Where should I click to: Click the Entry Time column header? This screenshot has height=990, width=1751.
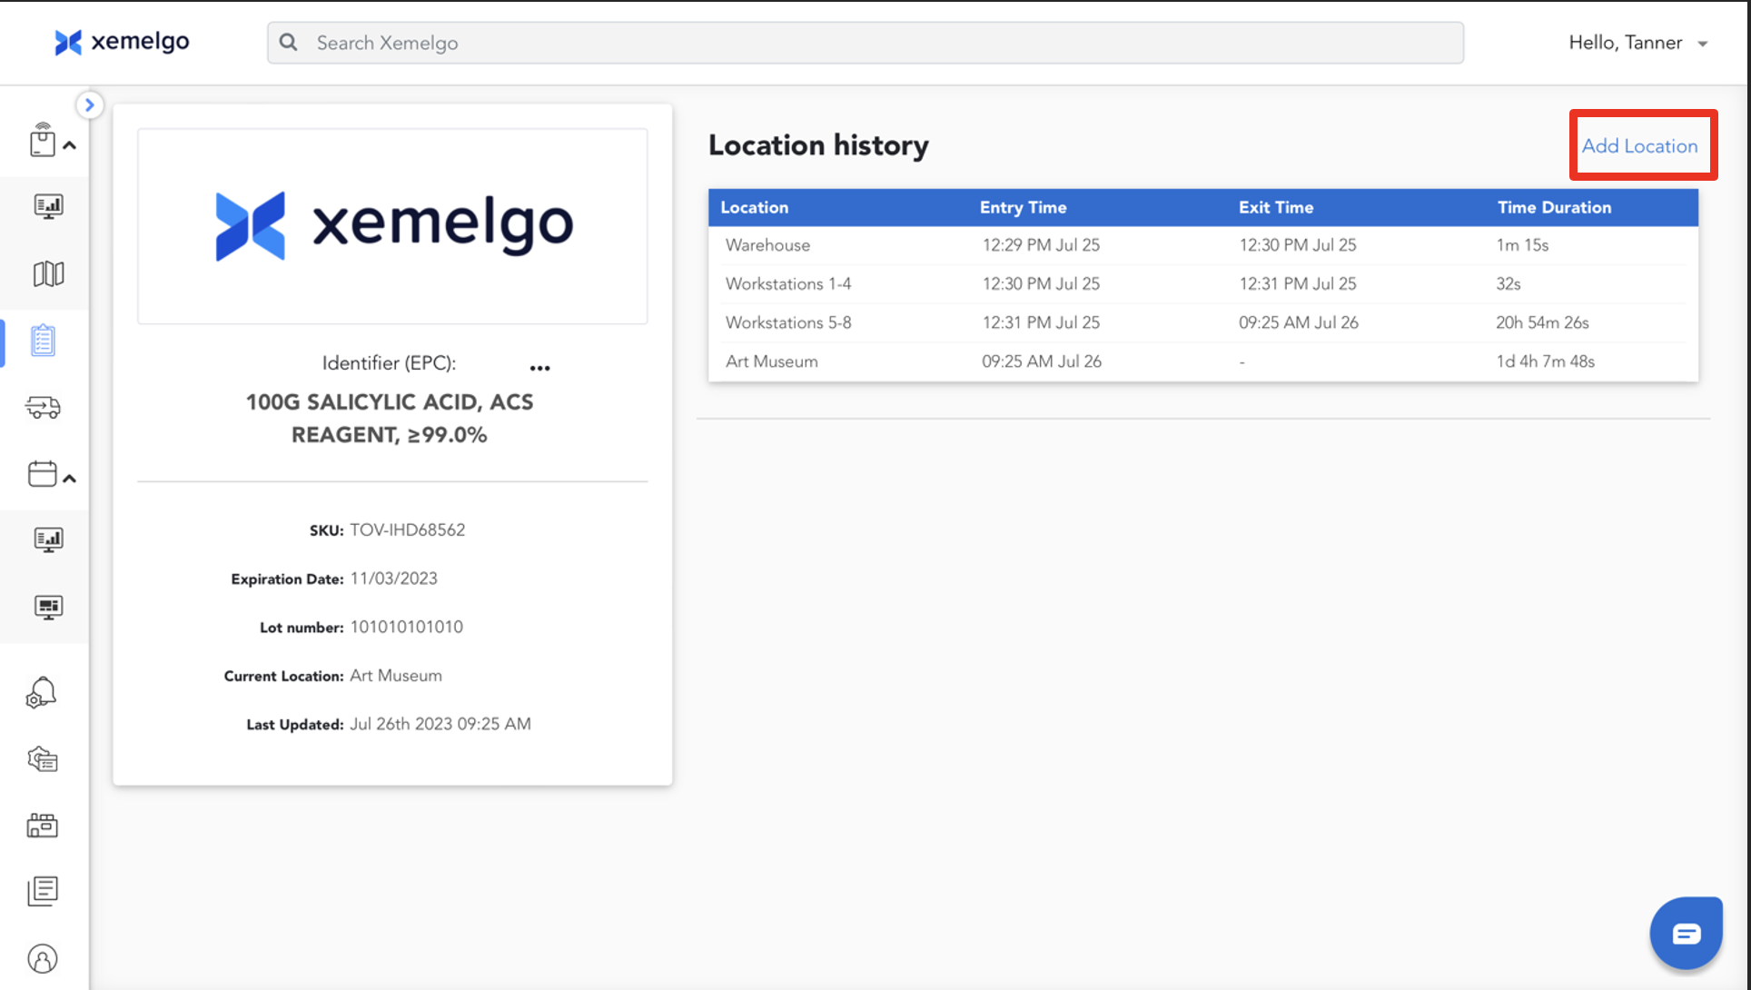(x=1023, y=208)
